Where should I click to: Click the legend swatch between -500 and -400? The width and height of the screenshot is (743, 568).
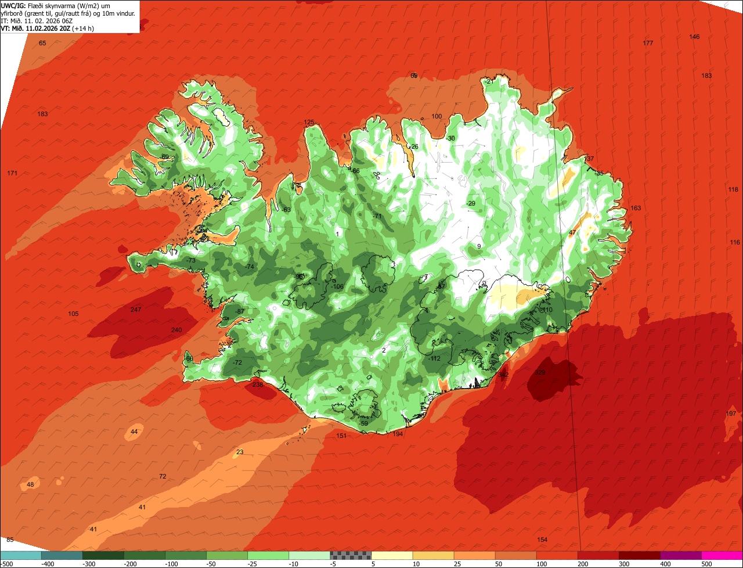pos(21,555)
